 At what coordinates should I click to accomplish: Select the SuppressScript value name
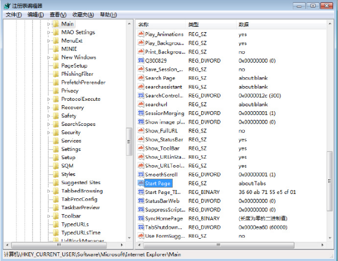coord(165,210)
